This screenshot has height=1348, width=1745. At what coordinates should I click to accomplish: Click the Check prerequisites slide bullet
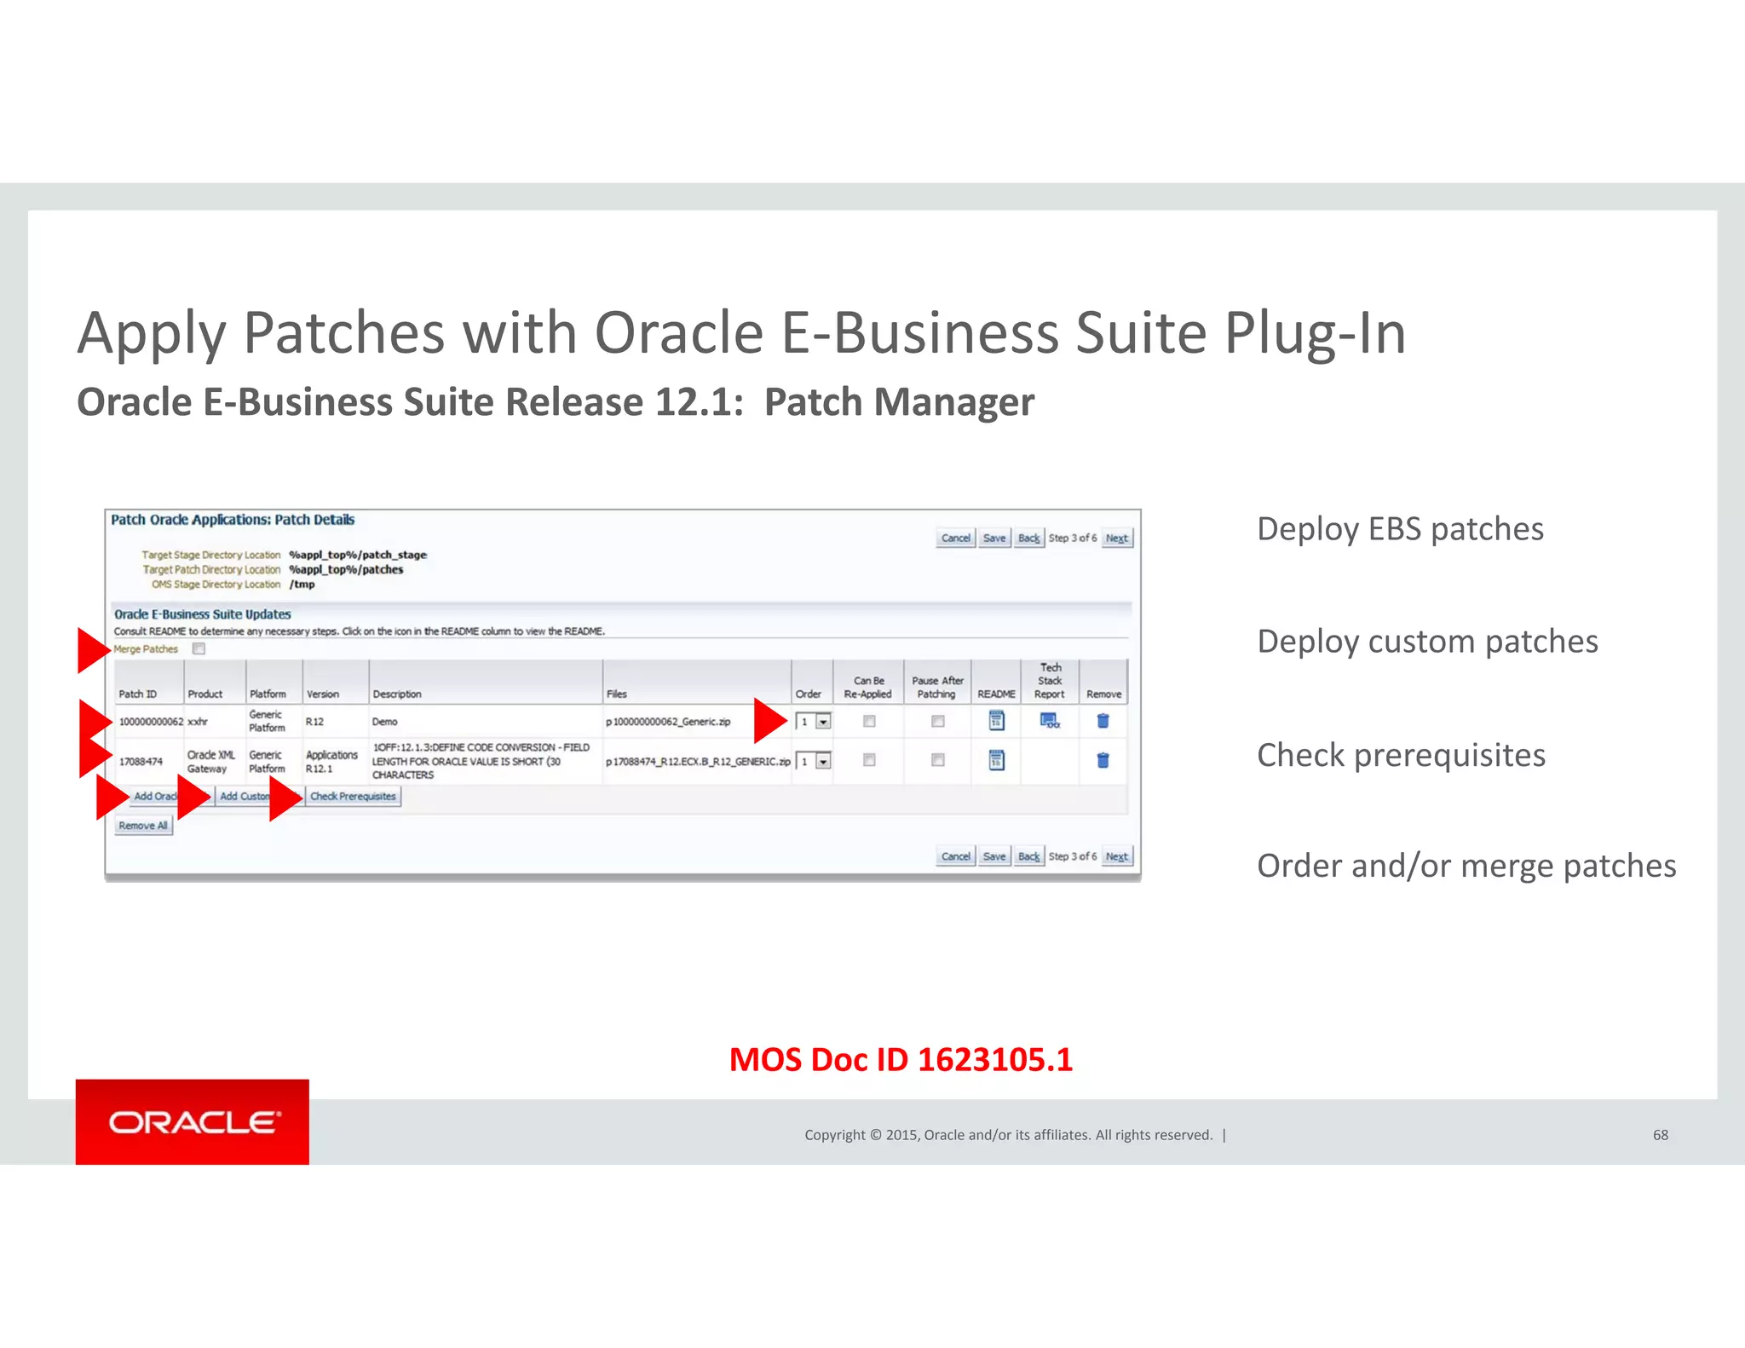(x=1401, y=755)
